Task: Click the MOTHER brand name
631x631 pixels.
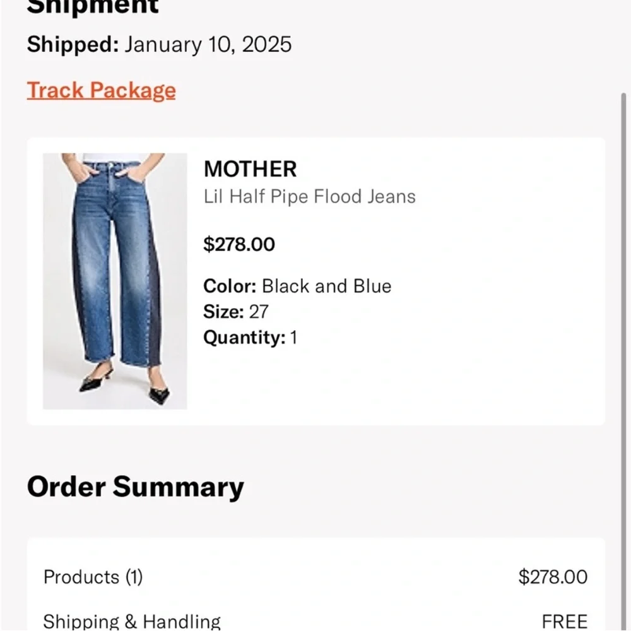Action: [x=250, y=168]
